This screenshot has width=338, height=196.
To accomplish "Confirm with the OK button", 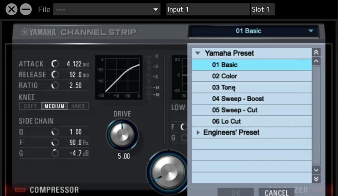I will 235,192.
